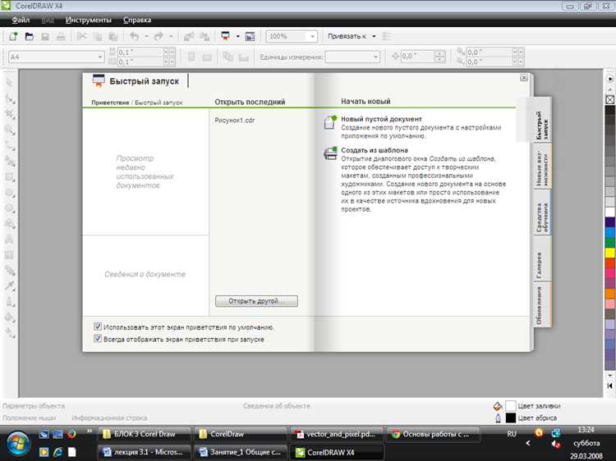Click the nudge offset stepper arrows
616x461 pixels.
pyautogui.click(x=440, y=57)
